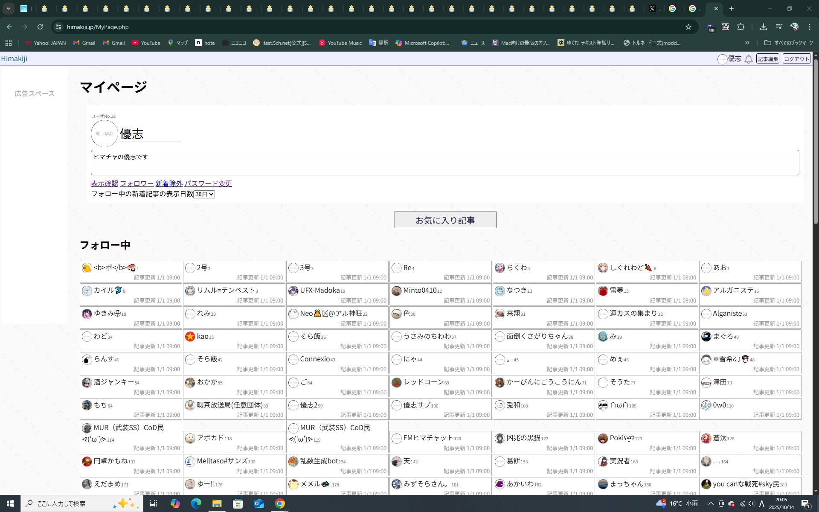The height and width of the screenshot is (512, 819).
Task: Click the お気に入り記事 button
Action: pos(445,220)
